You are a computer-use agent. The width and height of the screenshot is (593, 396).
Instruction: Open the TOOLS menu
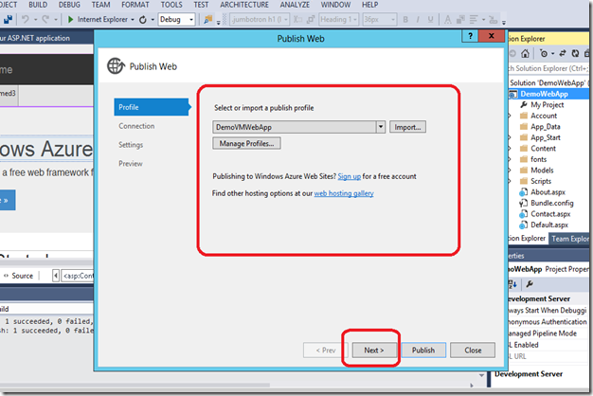pos(171,5)
